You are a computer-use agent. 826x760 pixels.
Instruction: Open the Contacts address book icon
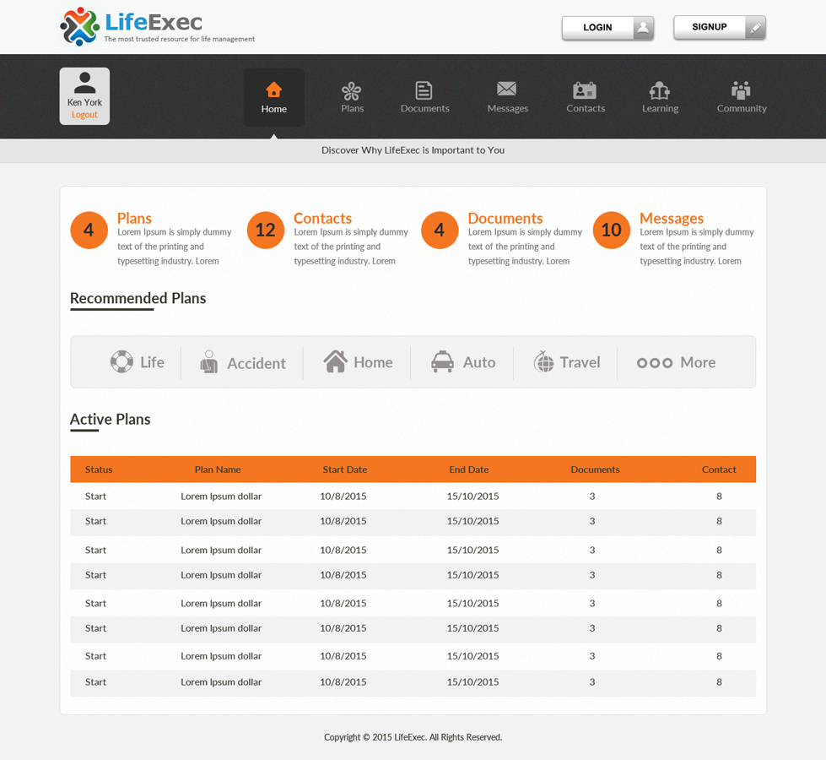coord(586,91)
